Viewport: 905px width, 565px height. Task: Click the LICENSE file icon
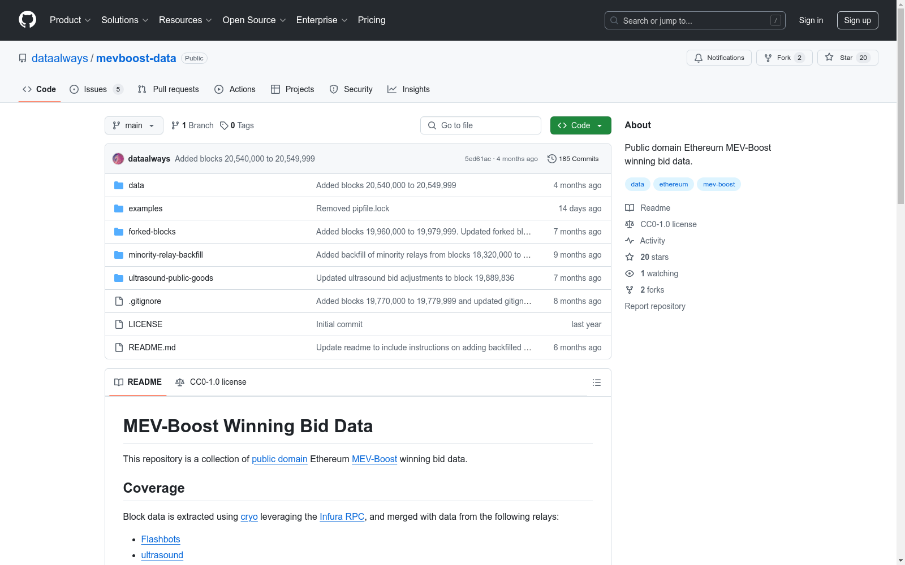119,324
